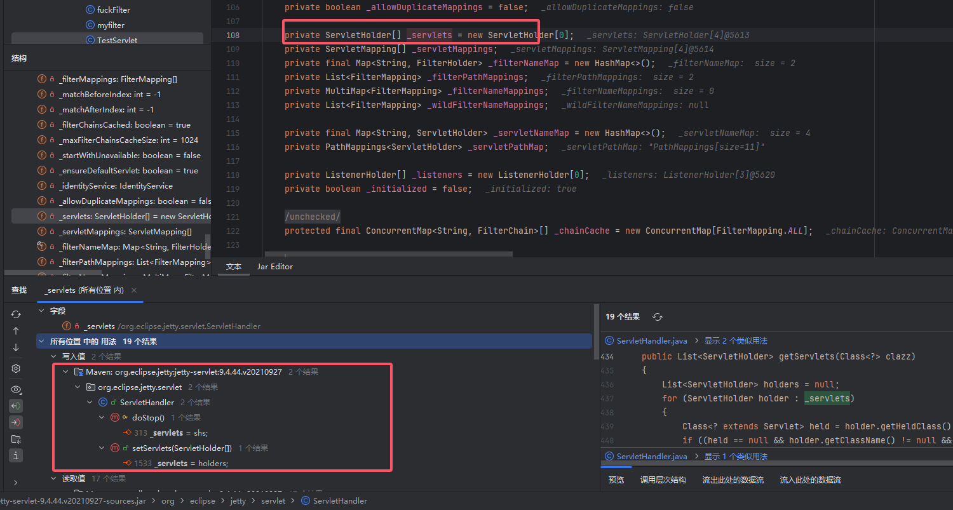The width and height of the screenshot is (953, 510).
Task: Open the 调用层次结构 tab
Action: pyautogui.click(x=663, y=480)
